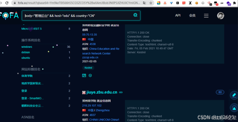Filter by Microsoft-IIS/7.5 server
238x122 pixels.
coord(32,29)
